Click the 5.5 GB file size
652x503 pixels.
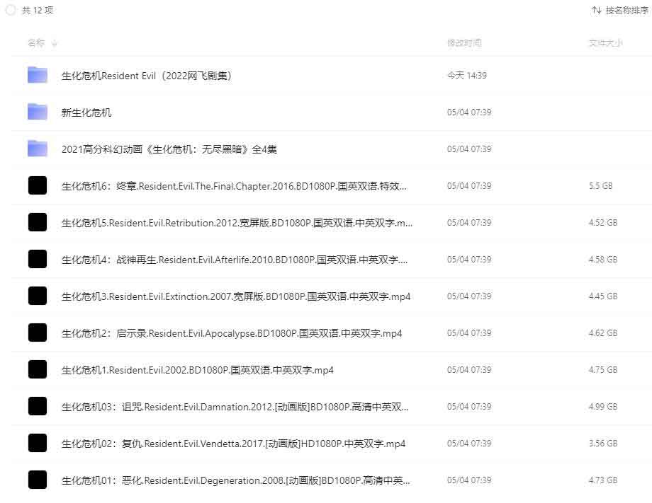600,186
